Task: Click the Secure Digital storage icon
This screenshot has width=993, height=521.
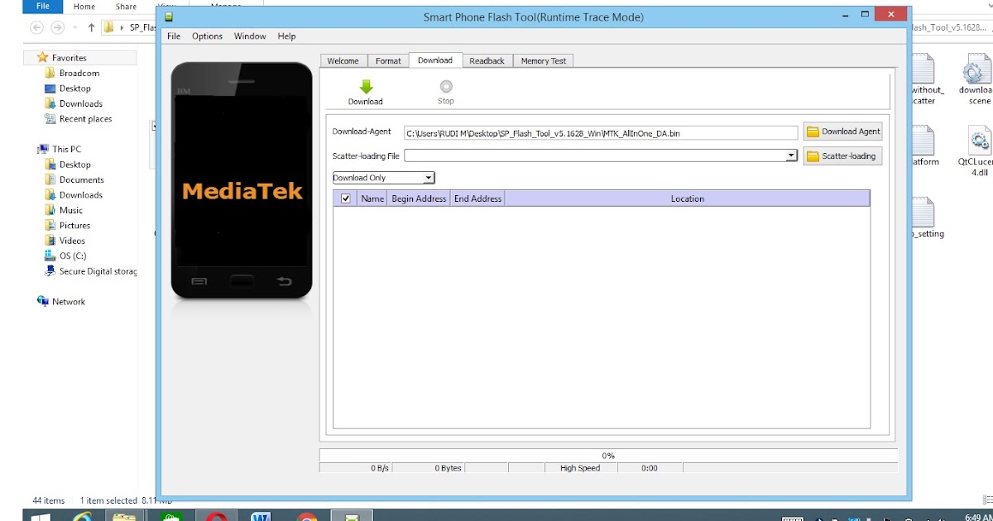Action: [51, 271]
